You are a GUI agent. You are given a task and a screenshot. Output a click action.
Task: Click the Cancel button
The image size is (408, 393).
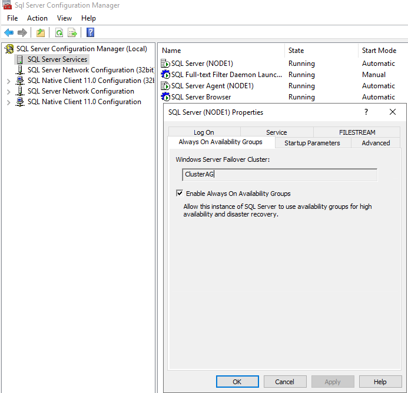pos(285,382)
